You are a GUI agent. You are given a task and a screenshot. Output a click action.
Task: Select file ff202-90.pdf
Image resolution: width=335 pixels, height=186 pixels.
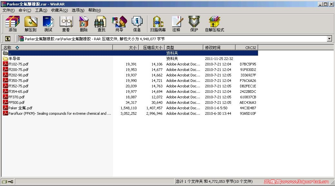point(18,75)
